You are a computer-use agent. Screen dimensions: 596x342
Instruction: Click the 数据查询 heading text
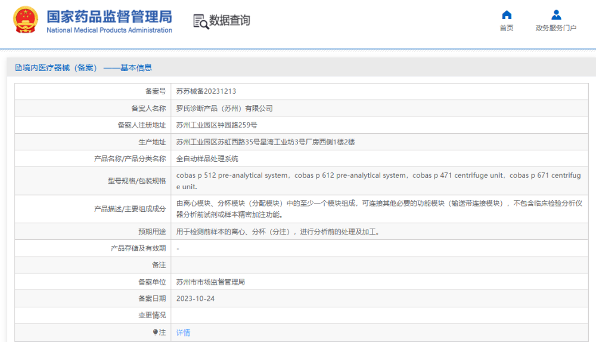[x=229, y=21]
